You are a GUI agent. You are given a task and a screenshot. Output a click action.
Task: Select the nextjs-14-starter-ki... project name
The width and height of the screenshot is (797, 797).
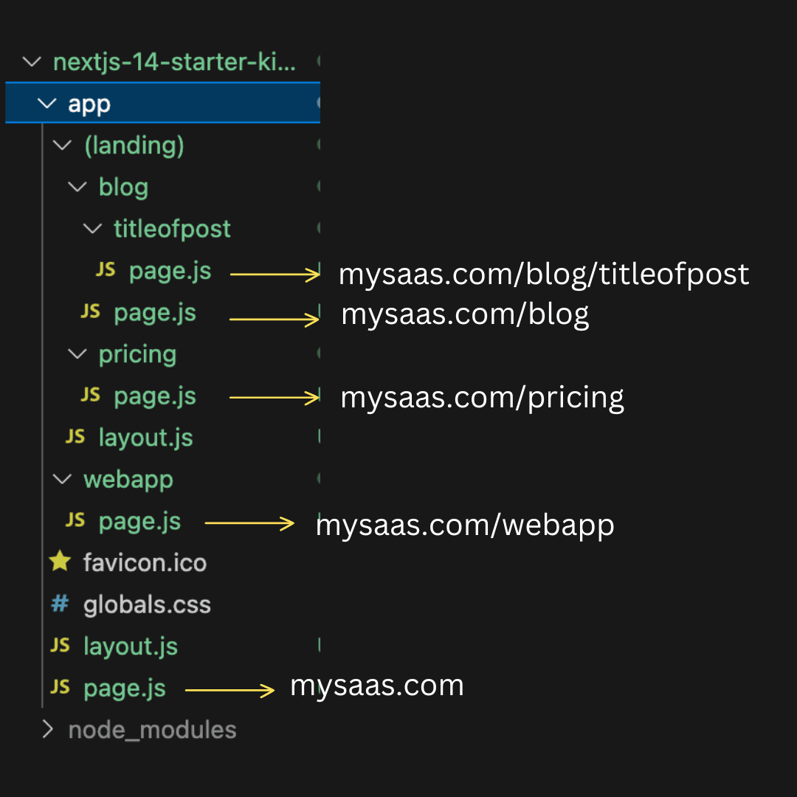[x=174, y=63]
